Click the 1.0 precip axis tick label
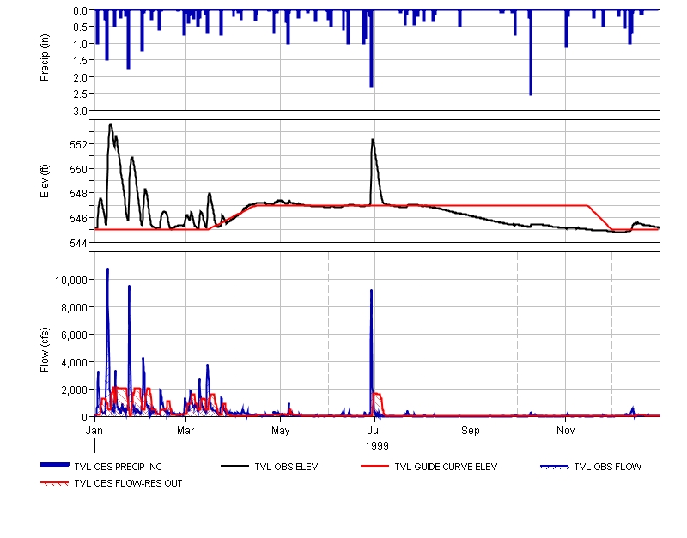The width and height of the screenshot is (687, 538). coord(80,44)
